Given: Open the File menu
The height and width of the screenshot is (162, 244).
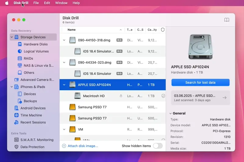Looking at the screenshot, I should coord(36,3).
